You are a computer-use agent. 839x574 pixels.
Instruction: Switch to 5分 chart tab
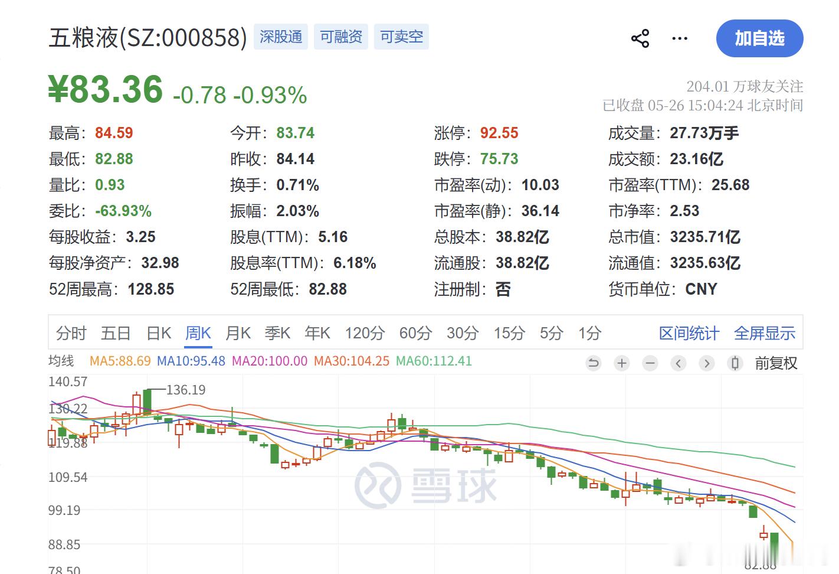pyautogui.click(x=552, y=333)
